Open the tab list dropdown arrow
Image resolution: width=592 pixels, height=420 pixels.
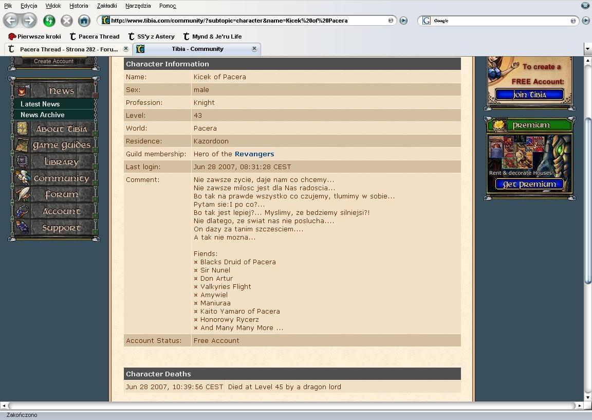587,49
